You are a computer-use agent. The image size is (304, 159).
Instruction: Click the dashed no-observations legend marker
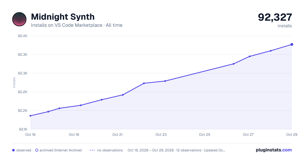point(92,150)
